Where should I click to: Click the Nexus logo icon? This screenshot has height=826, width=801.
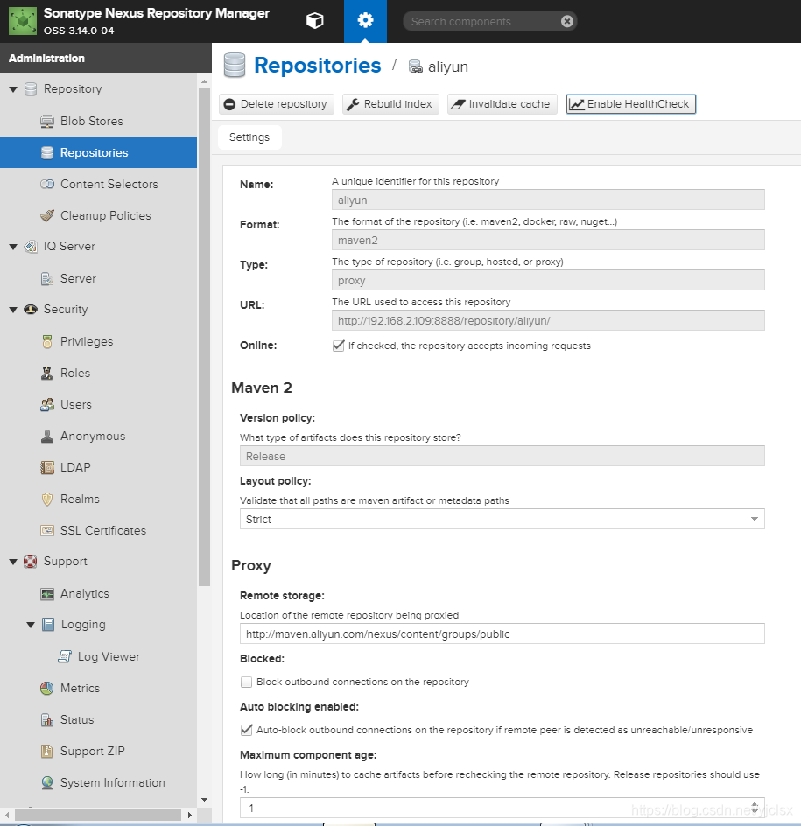click(23, 21)
